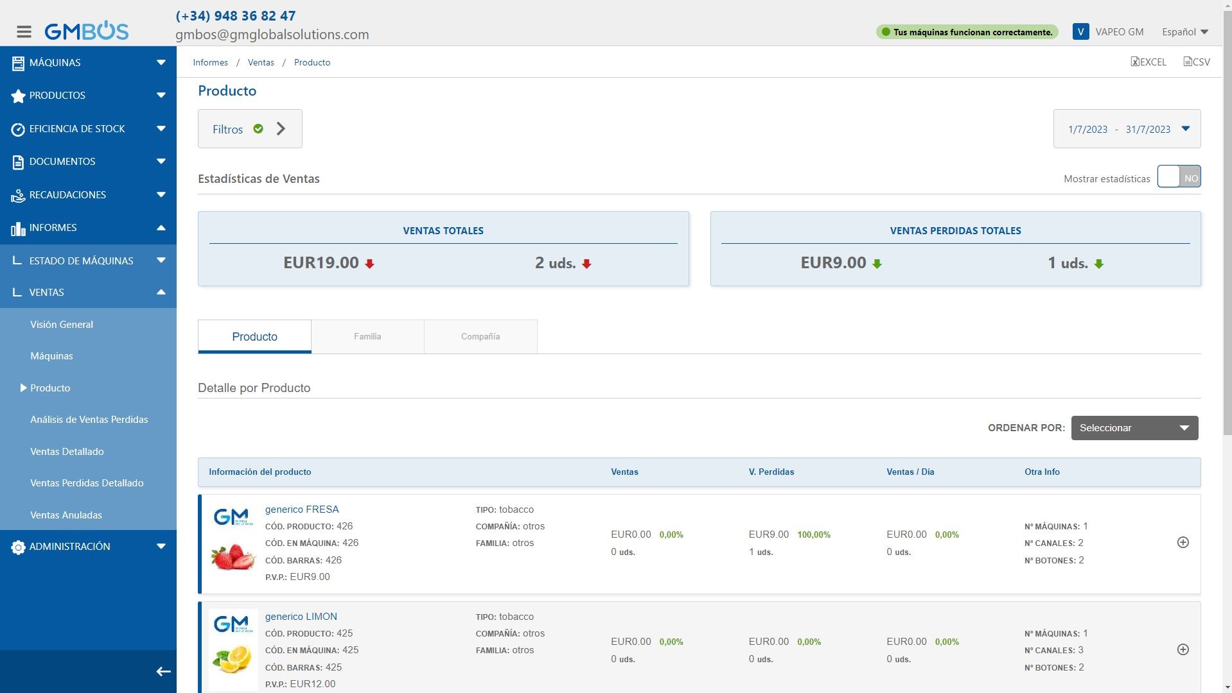This screenshot has width=1232, height=693.
Task: Click the generico LIMON lemon thumbnail
Action: pyautogui.click(x=232, y=660)
